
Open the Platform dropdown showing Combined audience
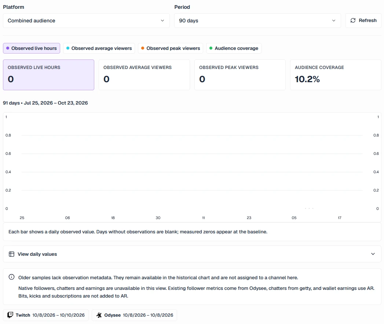pos(86,21)
